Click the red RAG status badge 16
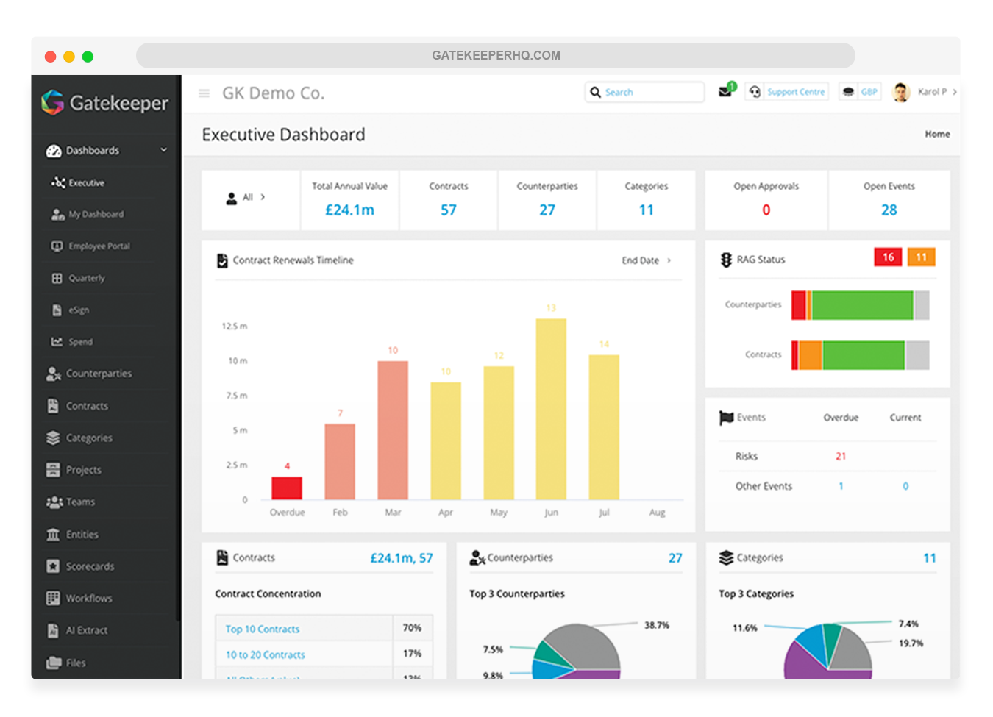This screenshot has height=717, width=993. [888, 257]
